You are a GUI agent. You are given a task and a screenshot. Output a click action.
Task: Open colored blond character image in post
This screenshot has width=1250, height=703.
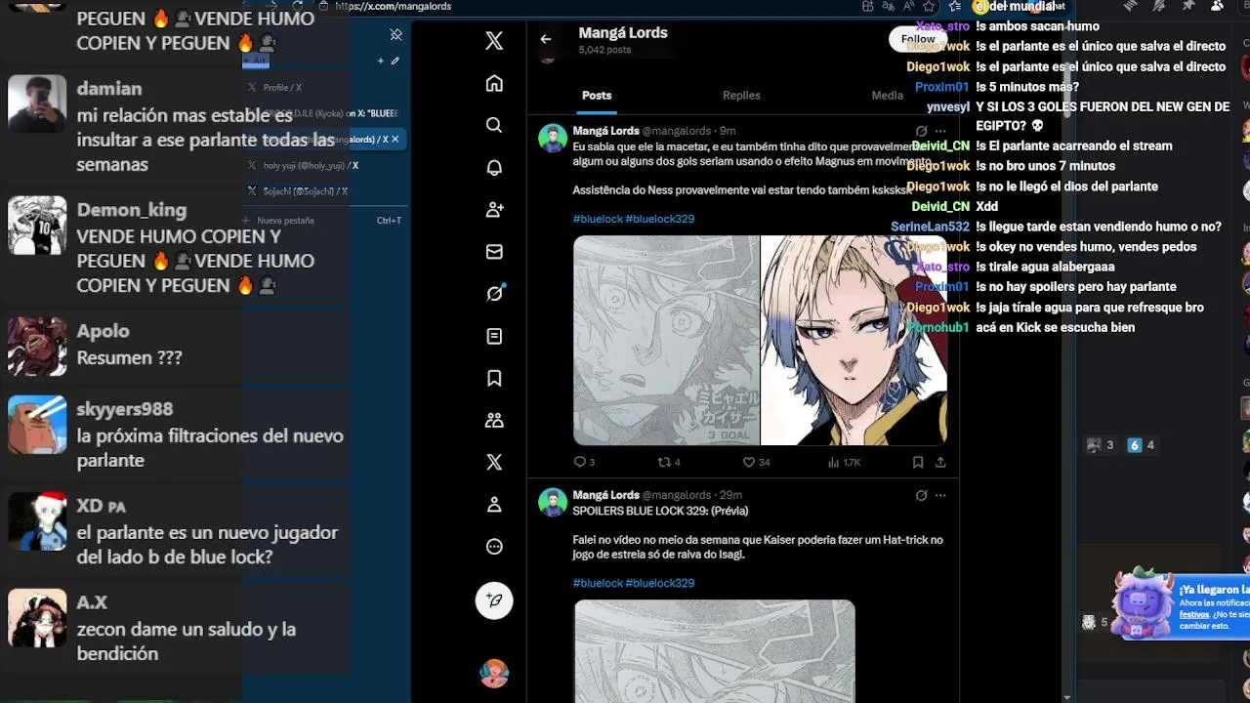[854, 340]
